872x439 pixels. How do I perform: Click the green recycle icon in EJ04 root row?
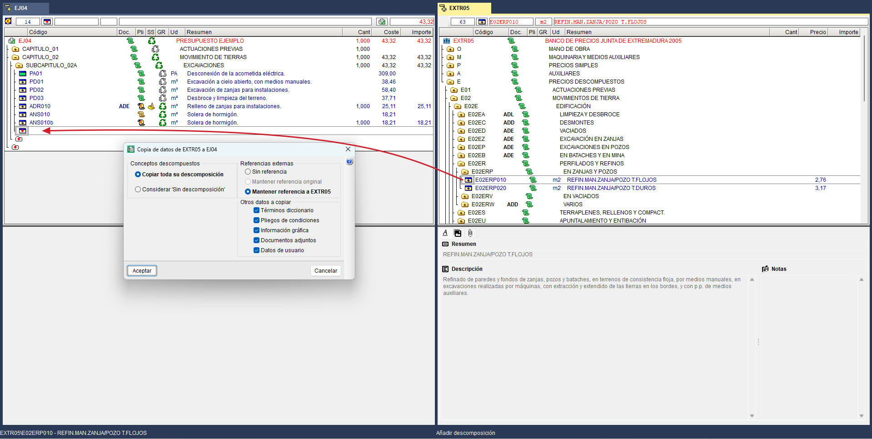click(152, 41)
